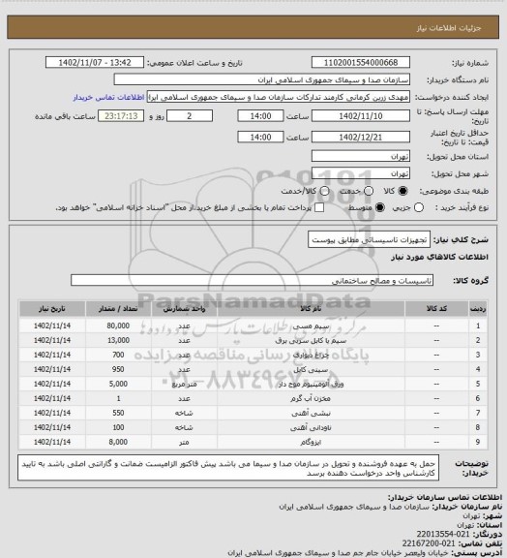Click the متر مربع unit cell

[x=184, y=384]
